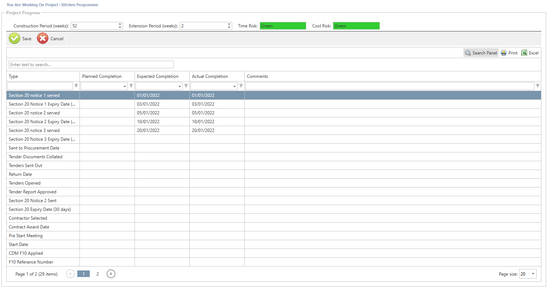Go to next page using arrow button
The width and height of the screenshot is (548, 288).
pyautogui.click(x=111, y=274)
